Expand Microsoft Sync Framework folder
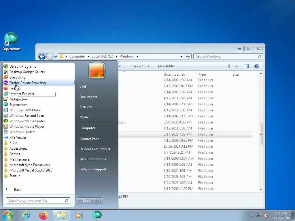The height and width of the screenshot is (221, 295). pyautogui.click(x=30, y=164)
